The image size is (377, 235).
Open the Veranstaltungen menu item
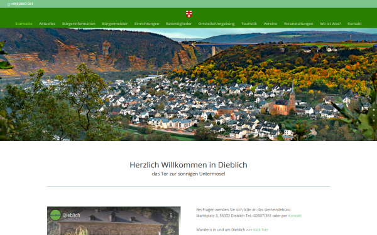click(298, 24)
